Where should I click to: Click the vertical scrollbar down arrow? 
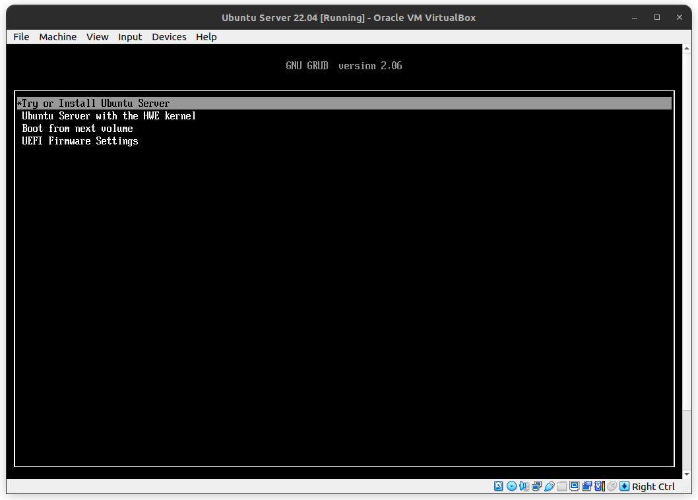[x=687, y=475]
